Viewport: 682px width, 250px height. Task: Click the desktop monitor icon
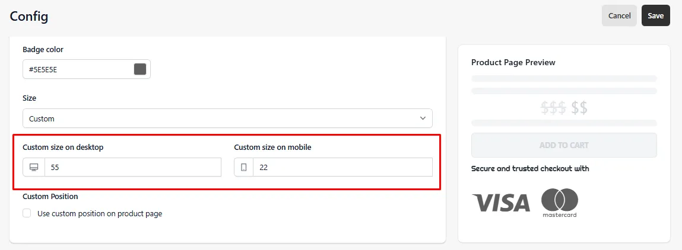(34, 167)
